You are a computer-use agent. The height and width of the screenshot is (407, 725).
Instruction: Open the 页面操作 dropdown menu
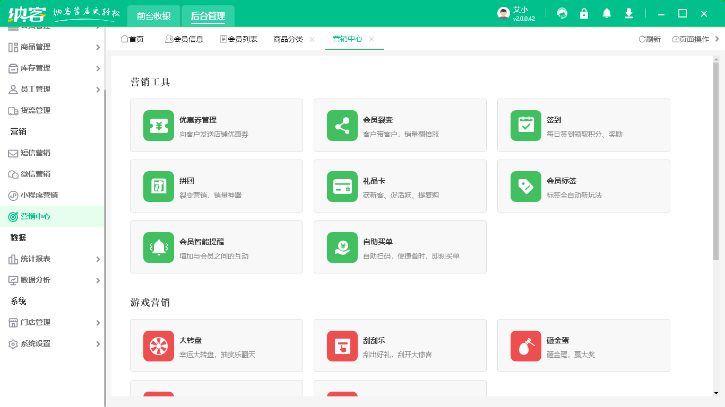coord(690,39)
